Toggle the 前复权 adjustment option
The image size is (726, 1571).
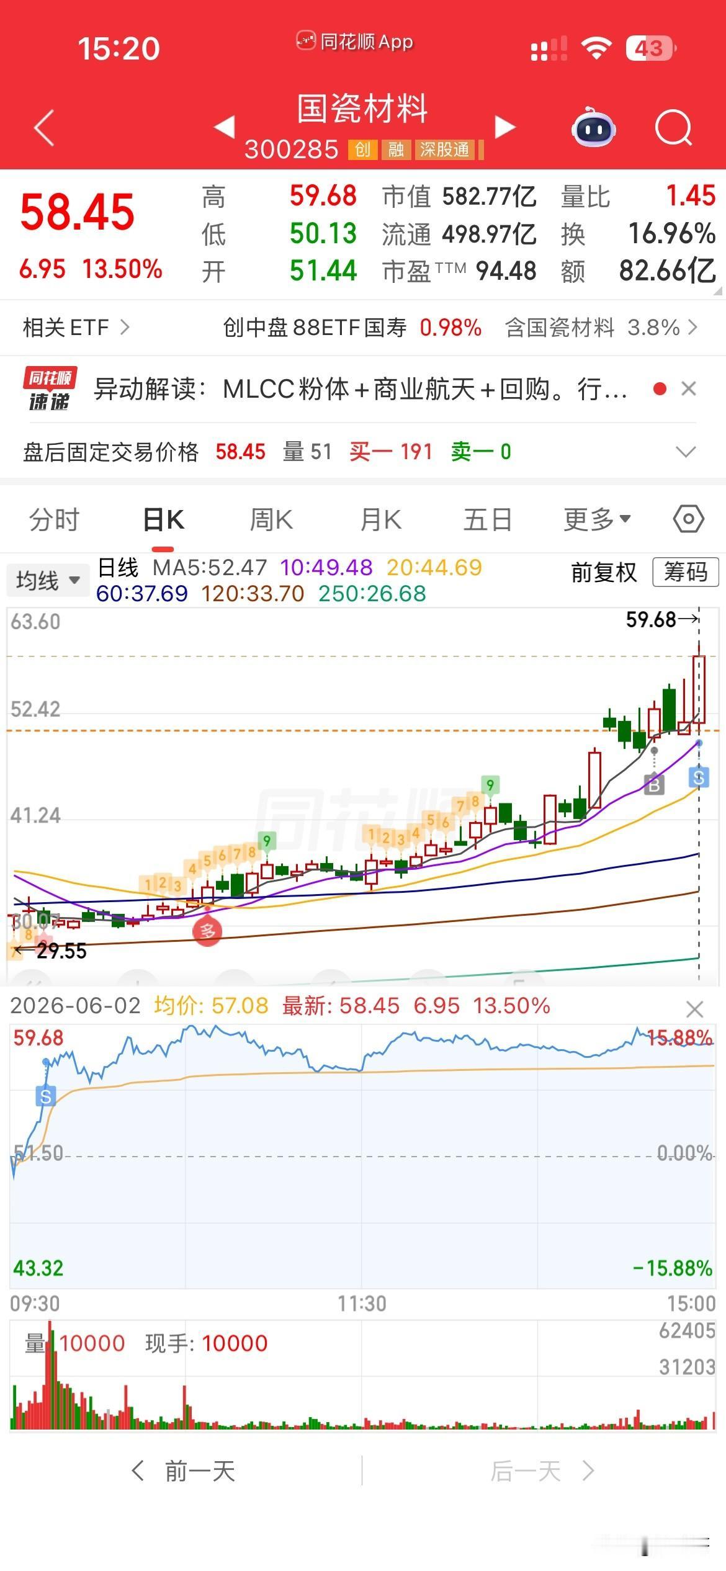click(604, 572)
